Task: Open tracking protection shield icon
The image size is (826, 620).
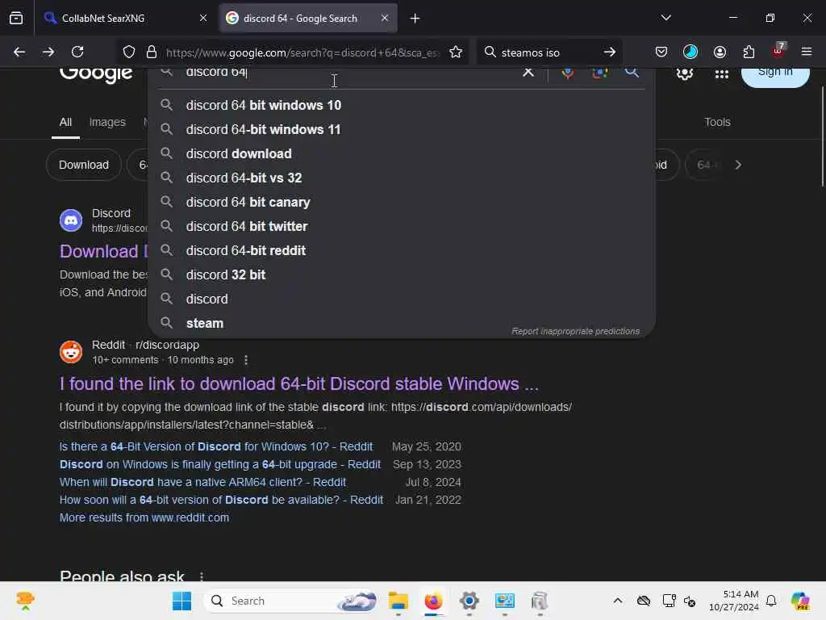Action: (129, 52)
